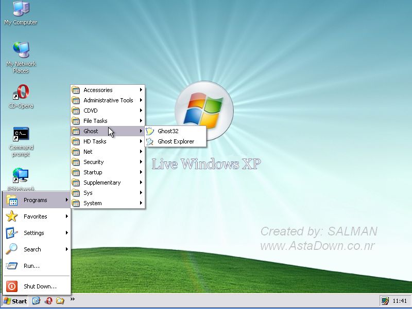
Task: Open the folder icon in the quick launch area
Action: pos(60,301)
